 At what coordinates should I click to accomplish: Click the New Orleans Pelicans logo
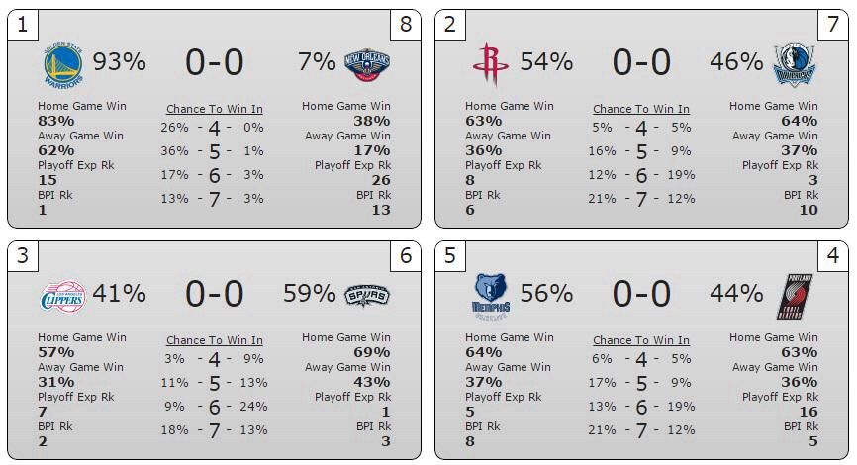(367, 65)
